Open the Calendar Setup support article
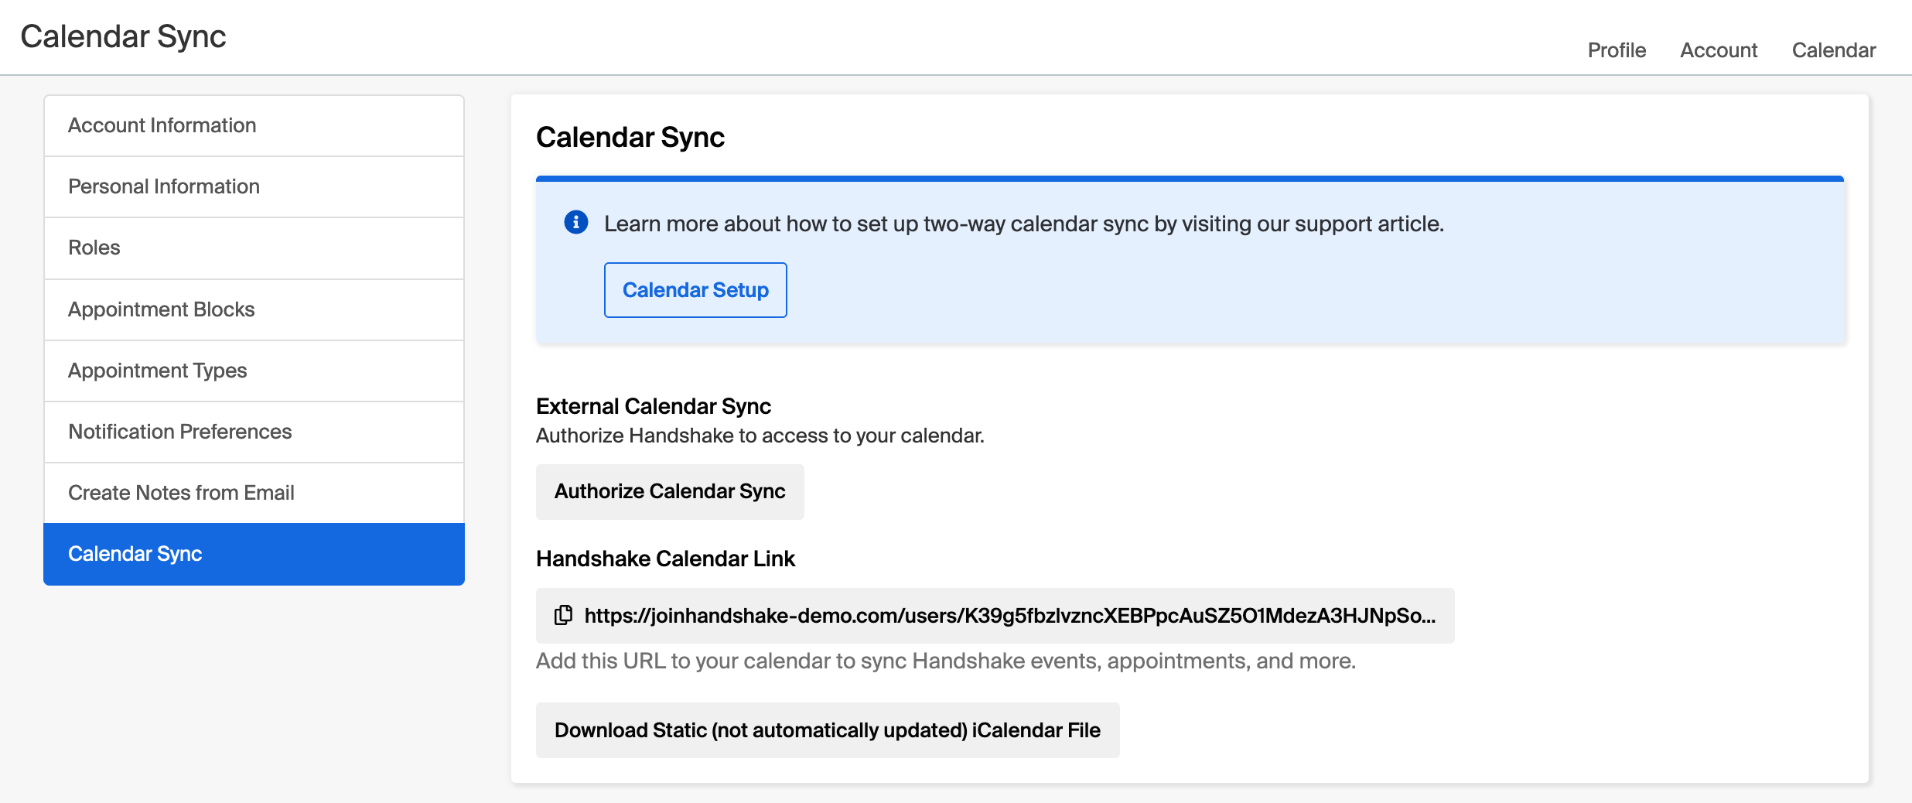This screenshot has height=803, width=1912. (695, 290)
